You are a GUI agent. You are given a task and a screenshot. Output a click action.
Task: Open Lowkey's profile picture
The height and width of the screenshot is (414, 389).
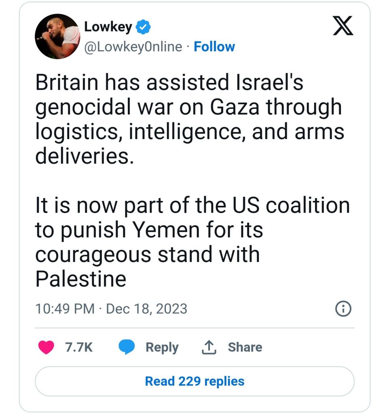[x=57, y=37]
